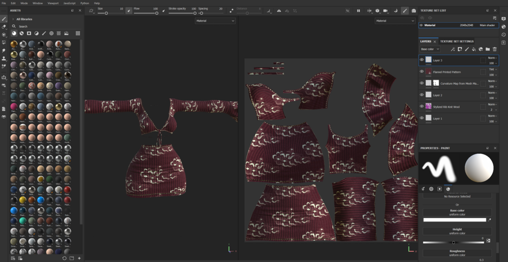Click the add fill layer icon
This screenshot has height=262, width=508.
point(474,49)
